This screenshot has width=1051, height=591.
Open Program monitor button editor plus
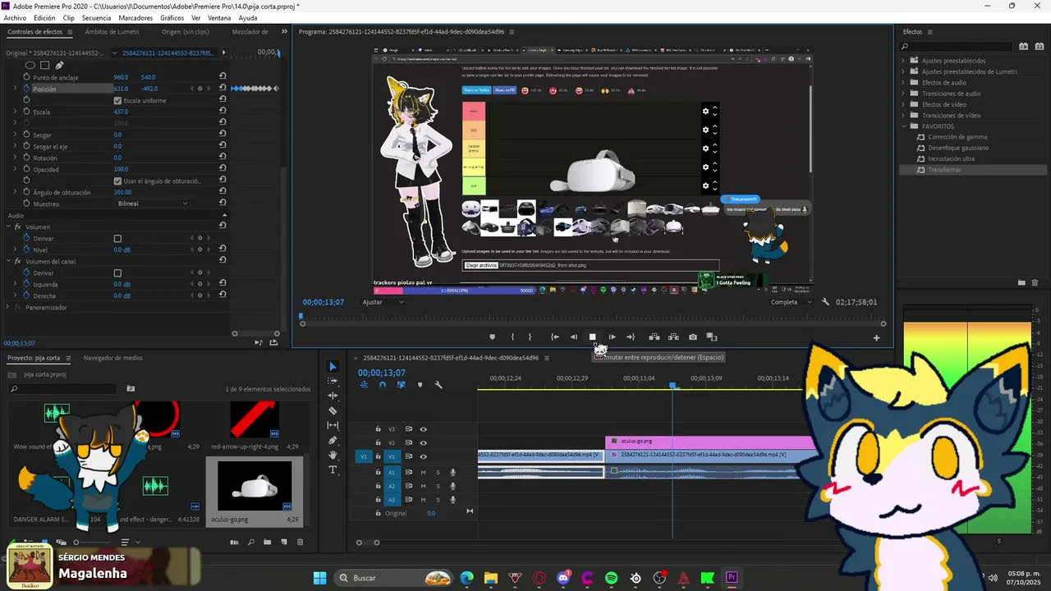coord(876,337)
